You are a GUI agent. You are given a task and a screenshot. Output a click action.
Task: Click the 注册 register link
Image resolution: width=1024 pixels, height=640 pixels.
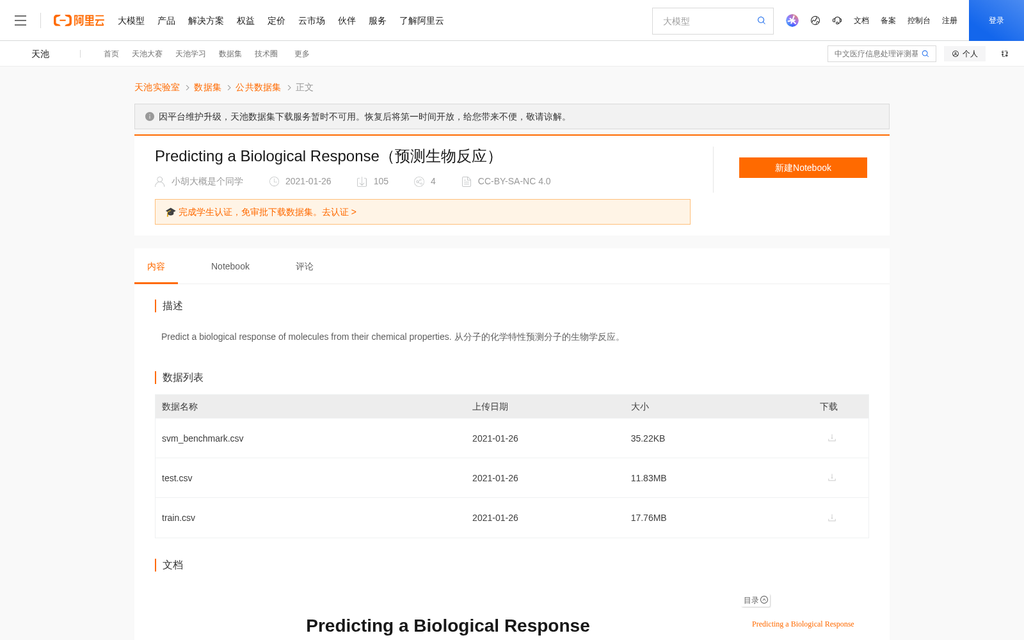point(950,20)
